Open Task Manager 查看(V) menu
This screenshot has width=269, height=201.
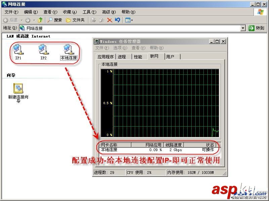pos(138,48)
